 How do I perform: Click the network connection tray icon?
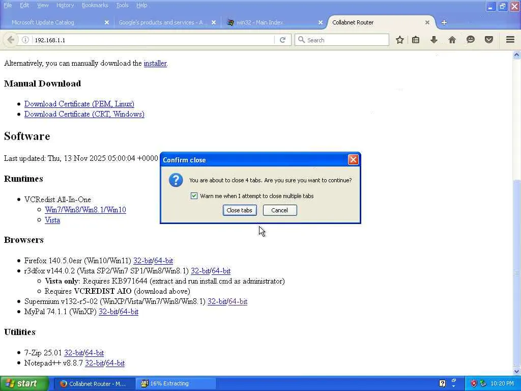483,383
